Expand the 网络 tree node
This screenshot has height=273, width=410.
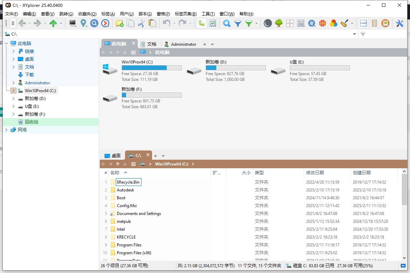pyautogui.click(x=6, y=130)
